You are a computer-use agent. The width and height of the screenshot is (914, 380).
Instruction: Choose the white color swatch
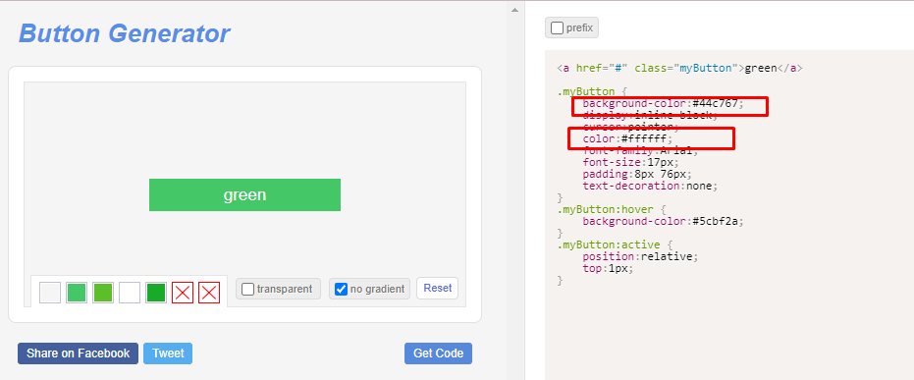[x=130, y=293]
